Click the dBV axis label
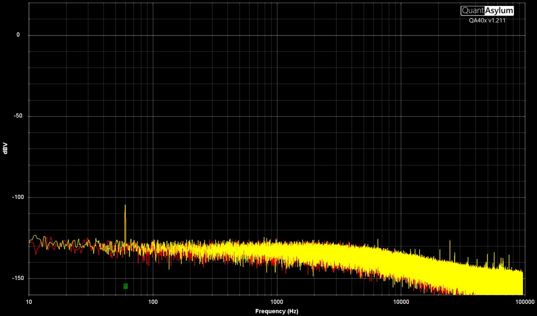Screen dimensions: 537x316 point(5,148)
